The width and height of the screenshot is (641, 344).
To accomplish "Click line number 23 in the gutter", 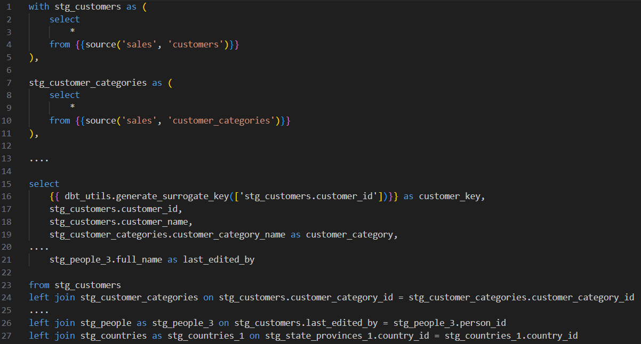I will (6, 285).
